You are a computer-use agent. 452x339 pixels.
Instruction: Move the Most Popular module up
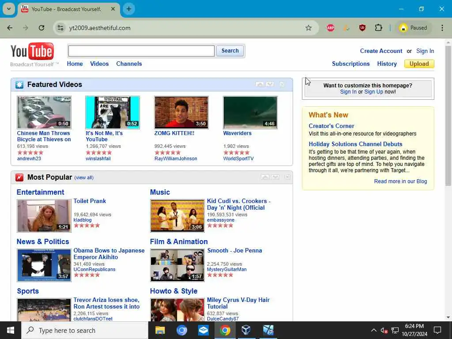pos(265,177)
